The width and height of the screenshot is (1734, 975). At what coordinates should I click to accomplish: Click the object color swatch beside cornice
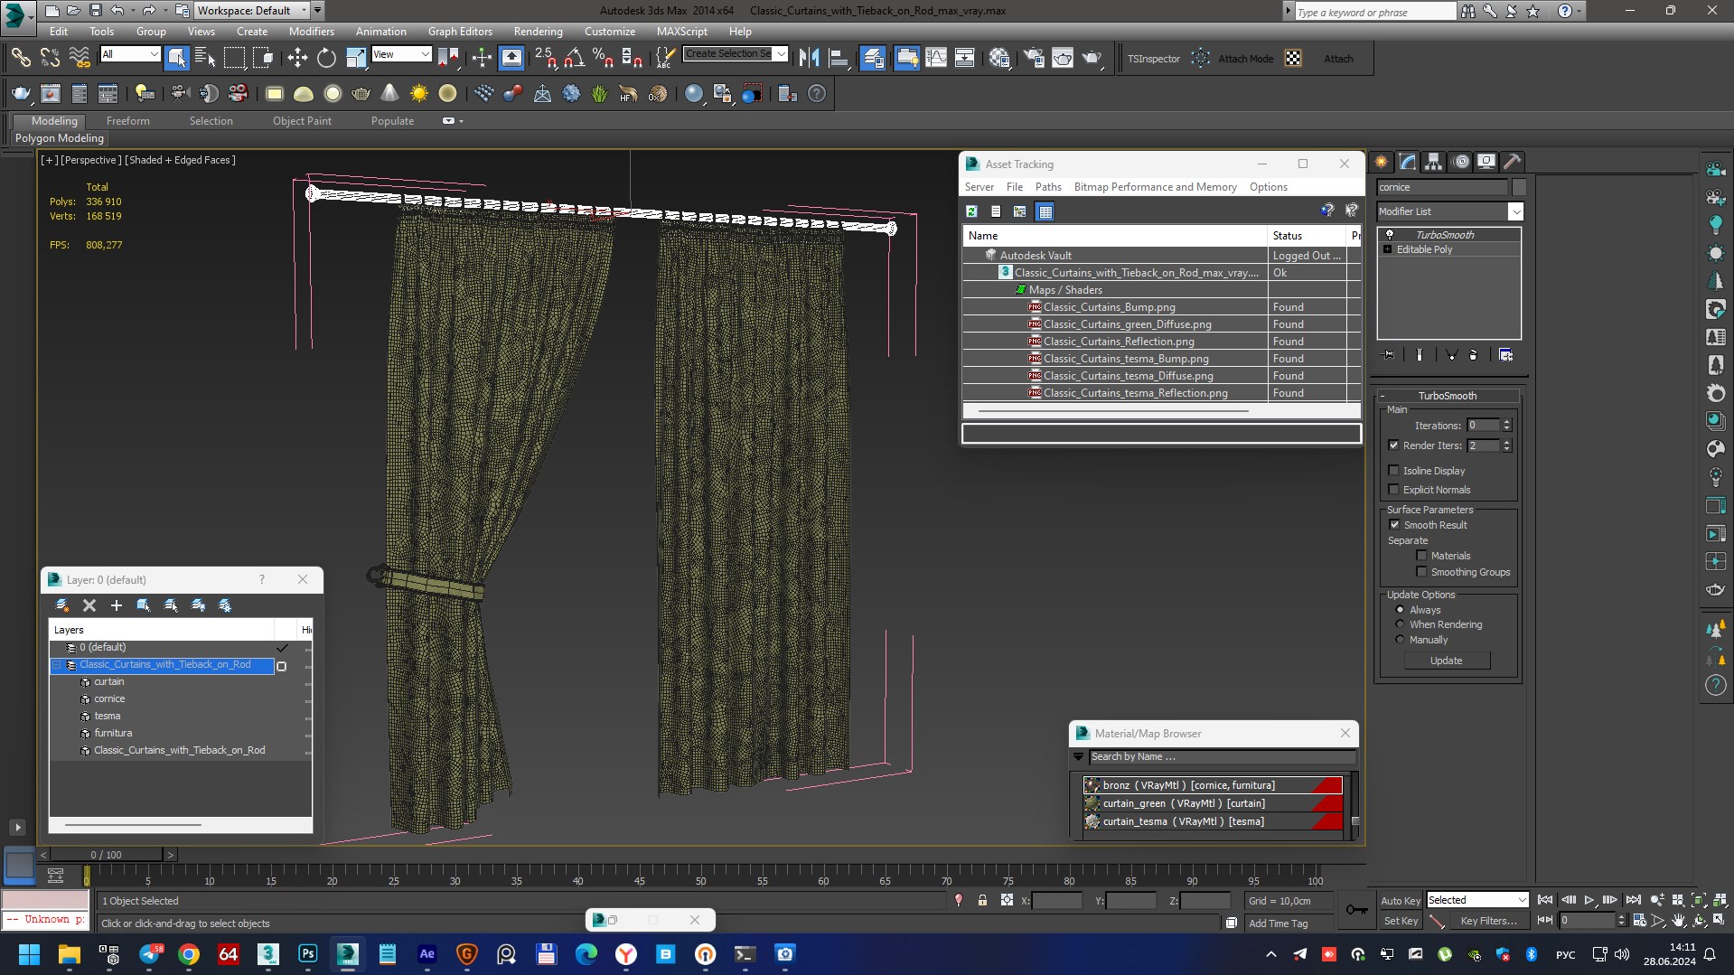1518,187
